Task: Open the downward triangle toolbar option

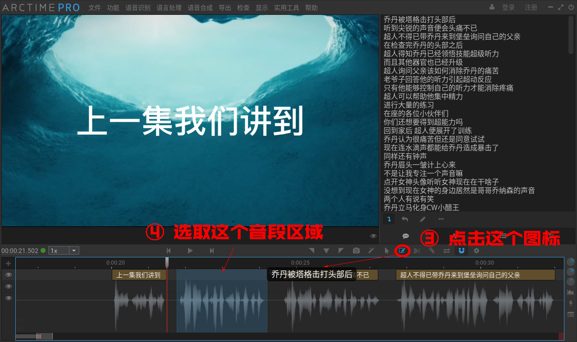Action: point(326,251)
